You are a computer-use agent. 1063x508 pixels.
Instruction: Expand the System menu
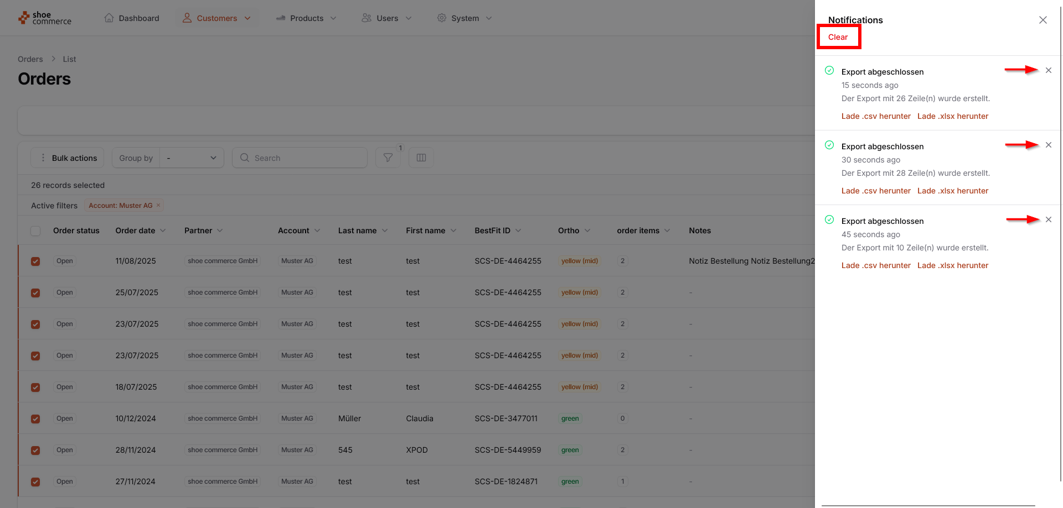click(x=465, y=18)
